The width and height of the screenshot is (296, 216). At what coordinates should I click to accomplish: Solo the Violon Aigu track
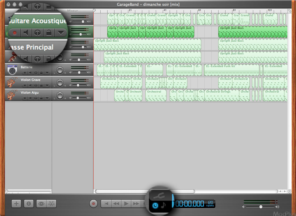(x=36, y=98)
